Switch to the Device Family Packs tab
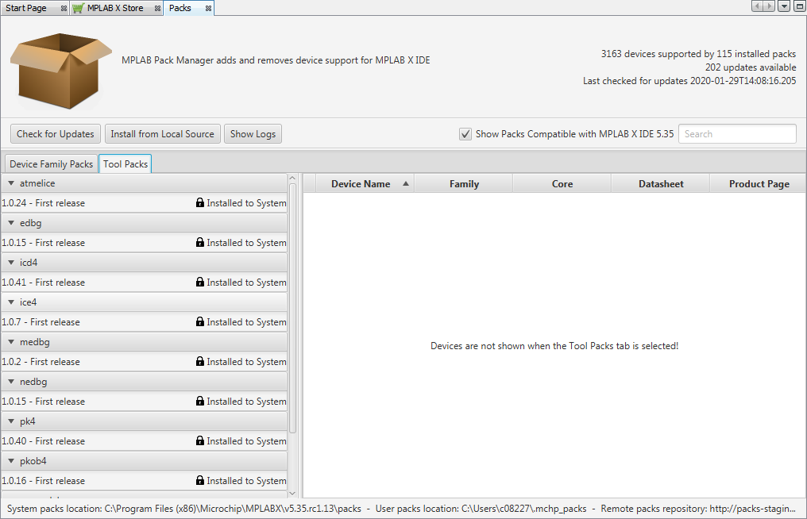The height and width of the screenshot is (519, 807). click(x=50, y=163)
